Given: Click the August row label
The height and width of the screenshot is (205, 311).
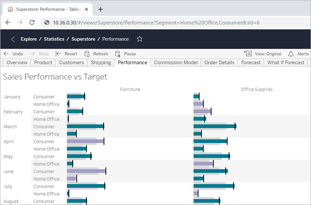Looking at the screenshot, I should tap(11, 201).
